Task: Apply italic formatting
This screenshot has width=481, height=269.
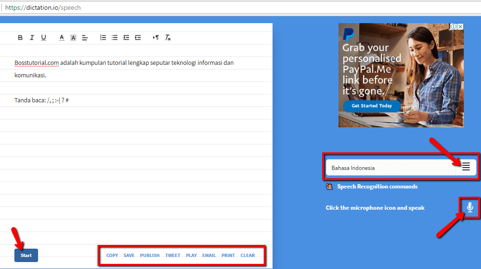Action: pos(32,38)
